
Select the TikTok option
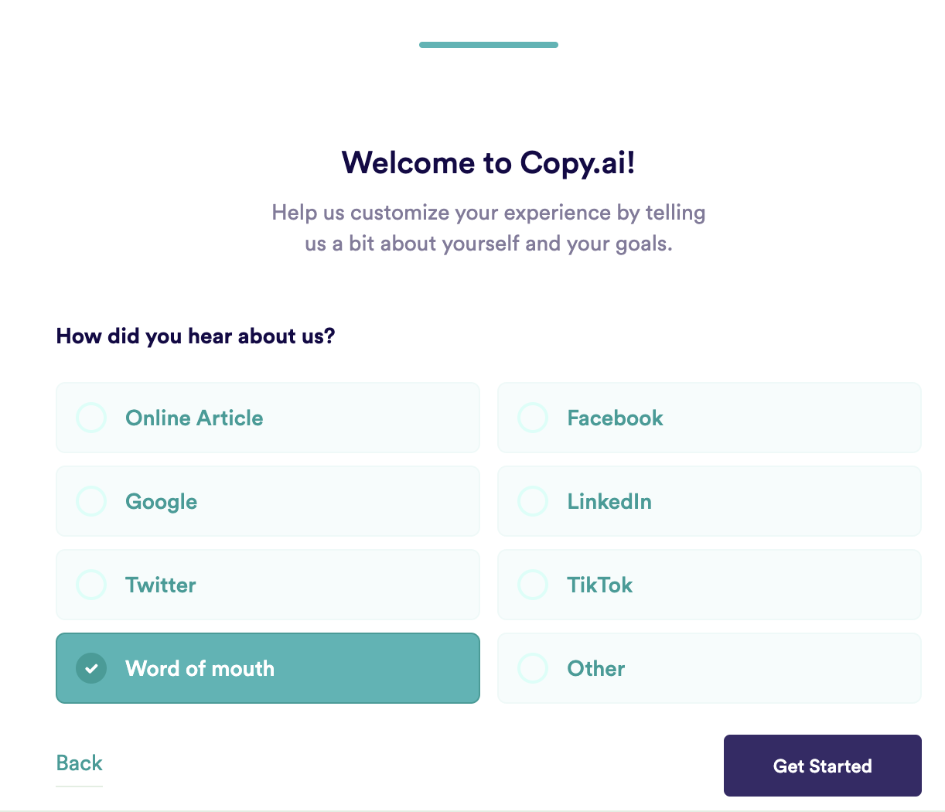709,585
